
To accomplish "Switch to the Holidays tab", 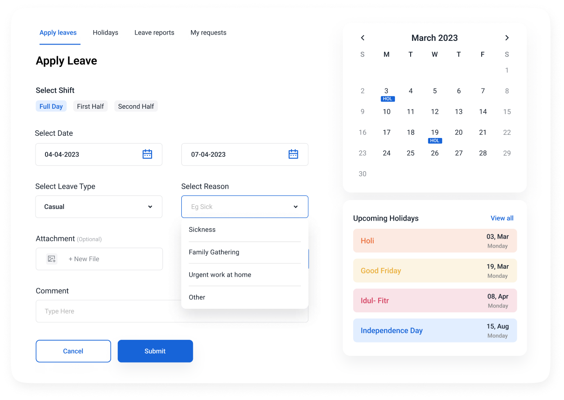I will (x=106, y=33).
